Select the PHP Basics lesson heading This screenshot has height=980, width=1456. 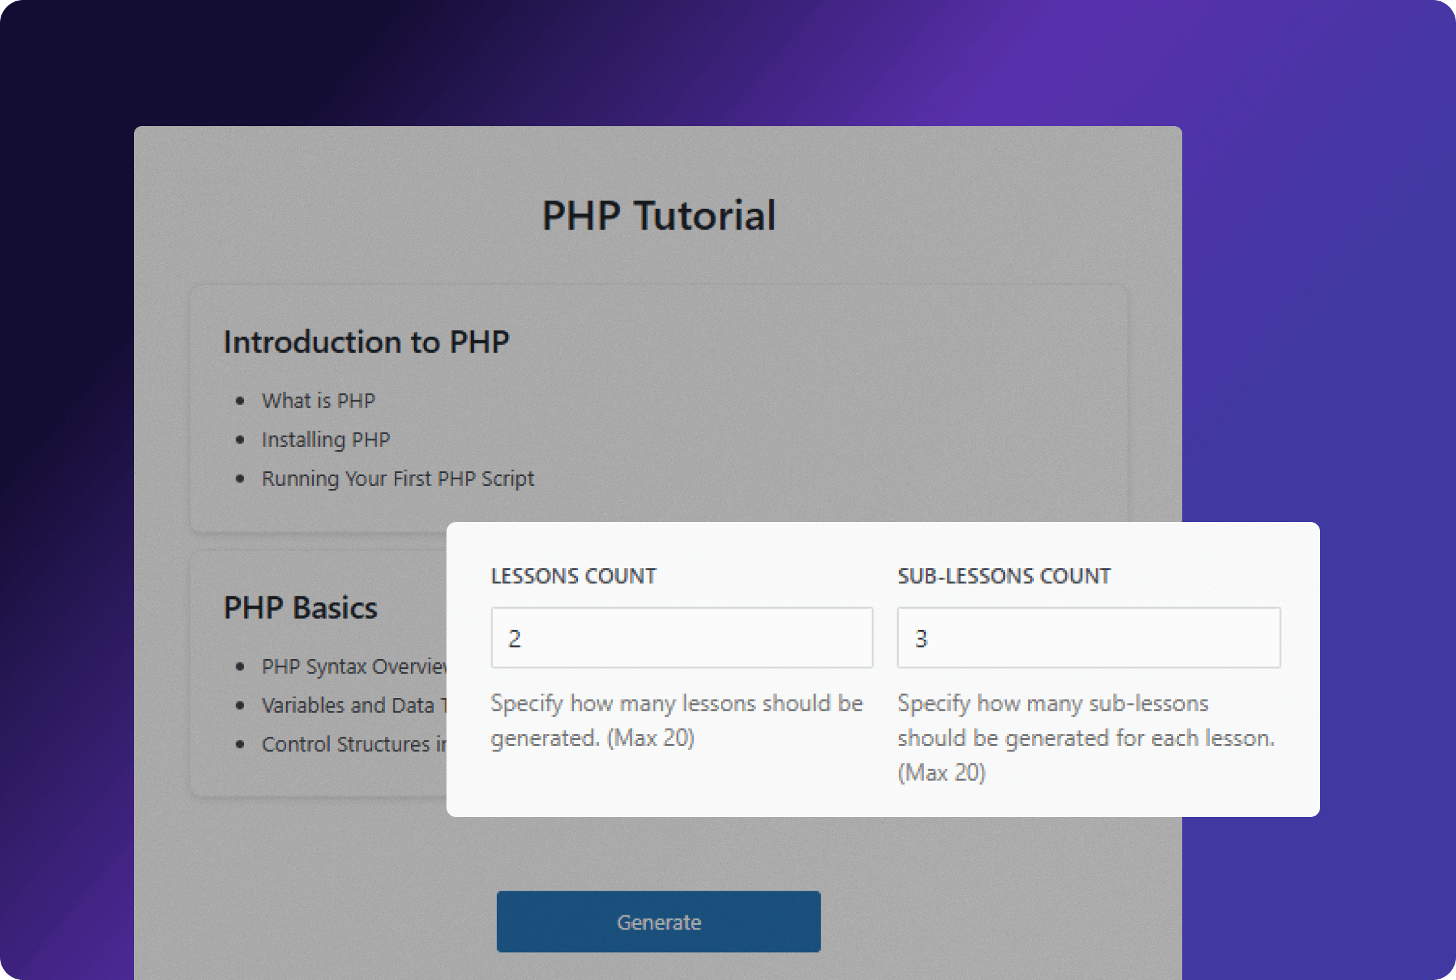click(300, 608)
